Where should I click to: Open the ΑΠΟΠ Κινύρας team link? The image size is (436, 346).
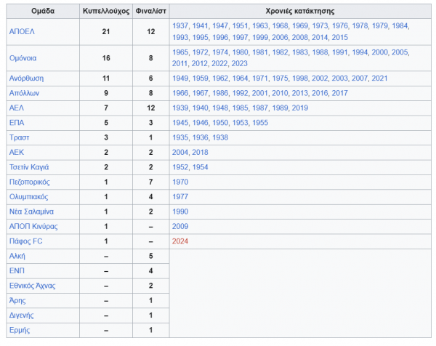(x=33, y=226)
